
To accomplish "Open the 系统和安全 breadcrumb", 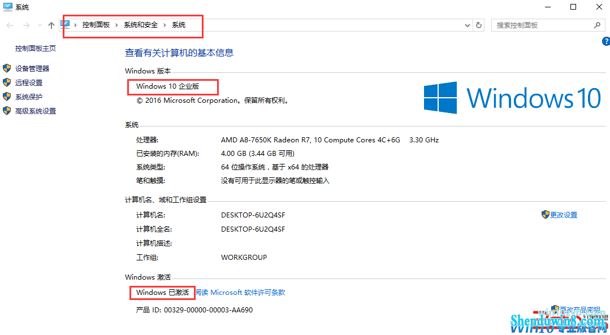I will (x=141, y=25).
